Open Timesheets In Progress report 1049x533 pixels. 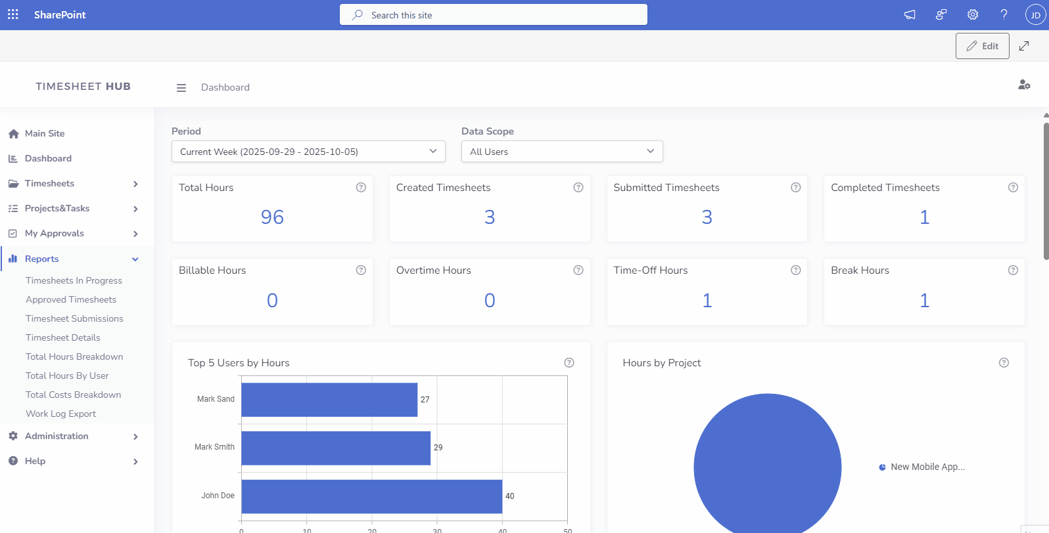pyautogui.click(x=74, y=280)
